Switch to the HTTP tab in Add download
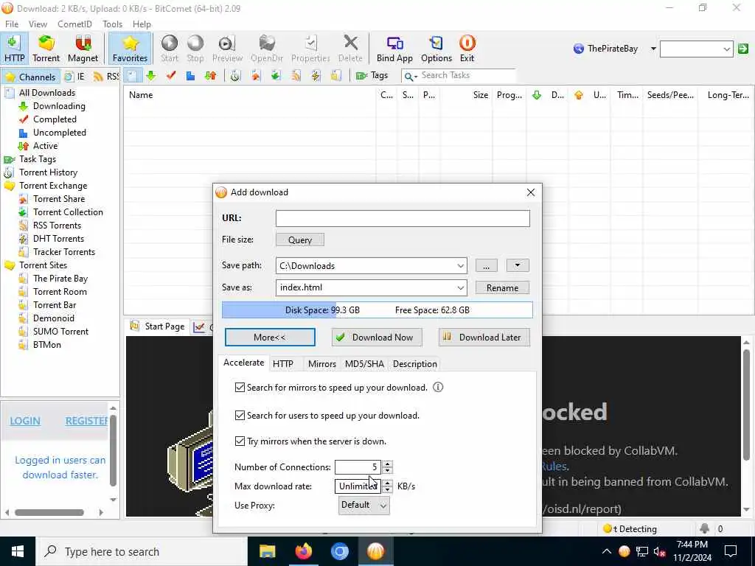755x566 pixels. tap(283, 364)
